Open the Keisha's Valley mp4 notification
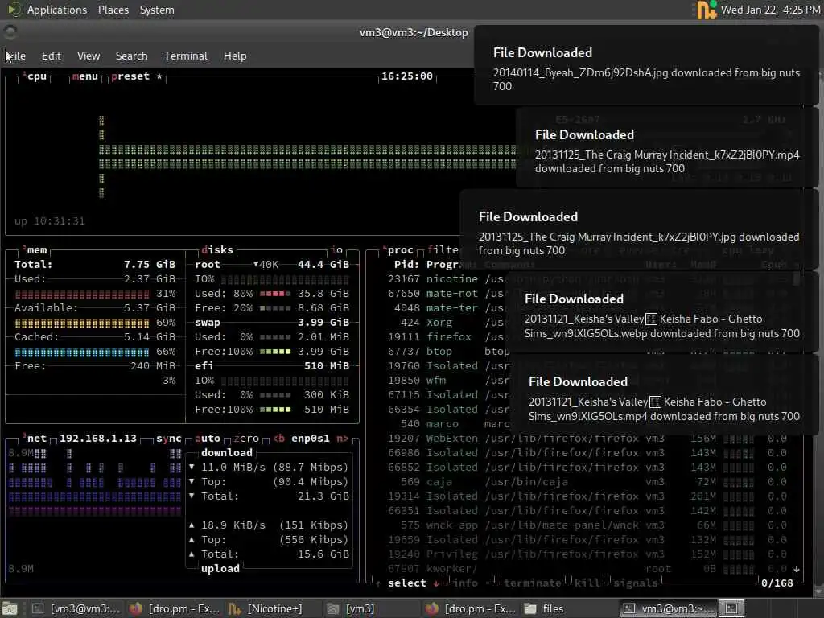The width and height of the screenshot is (824, 618). [664, 394]
